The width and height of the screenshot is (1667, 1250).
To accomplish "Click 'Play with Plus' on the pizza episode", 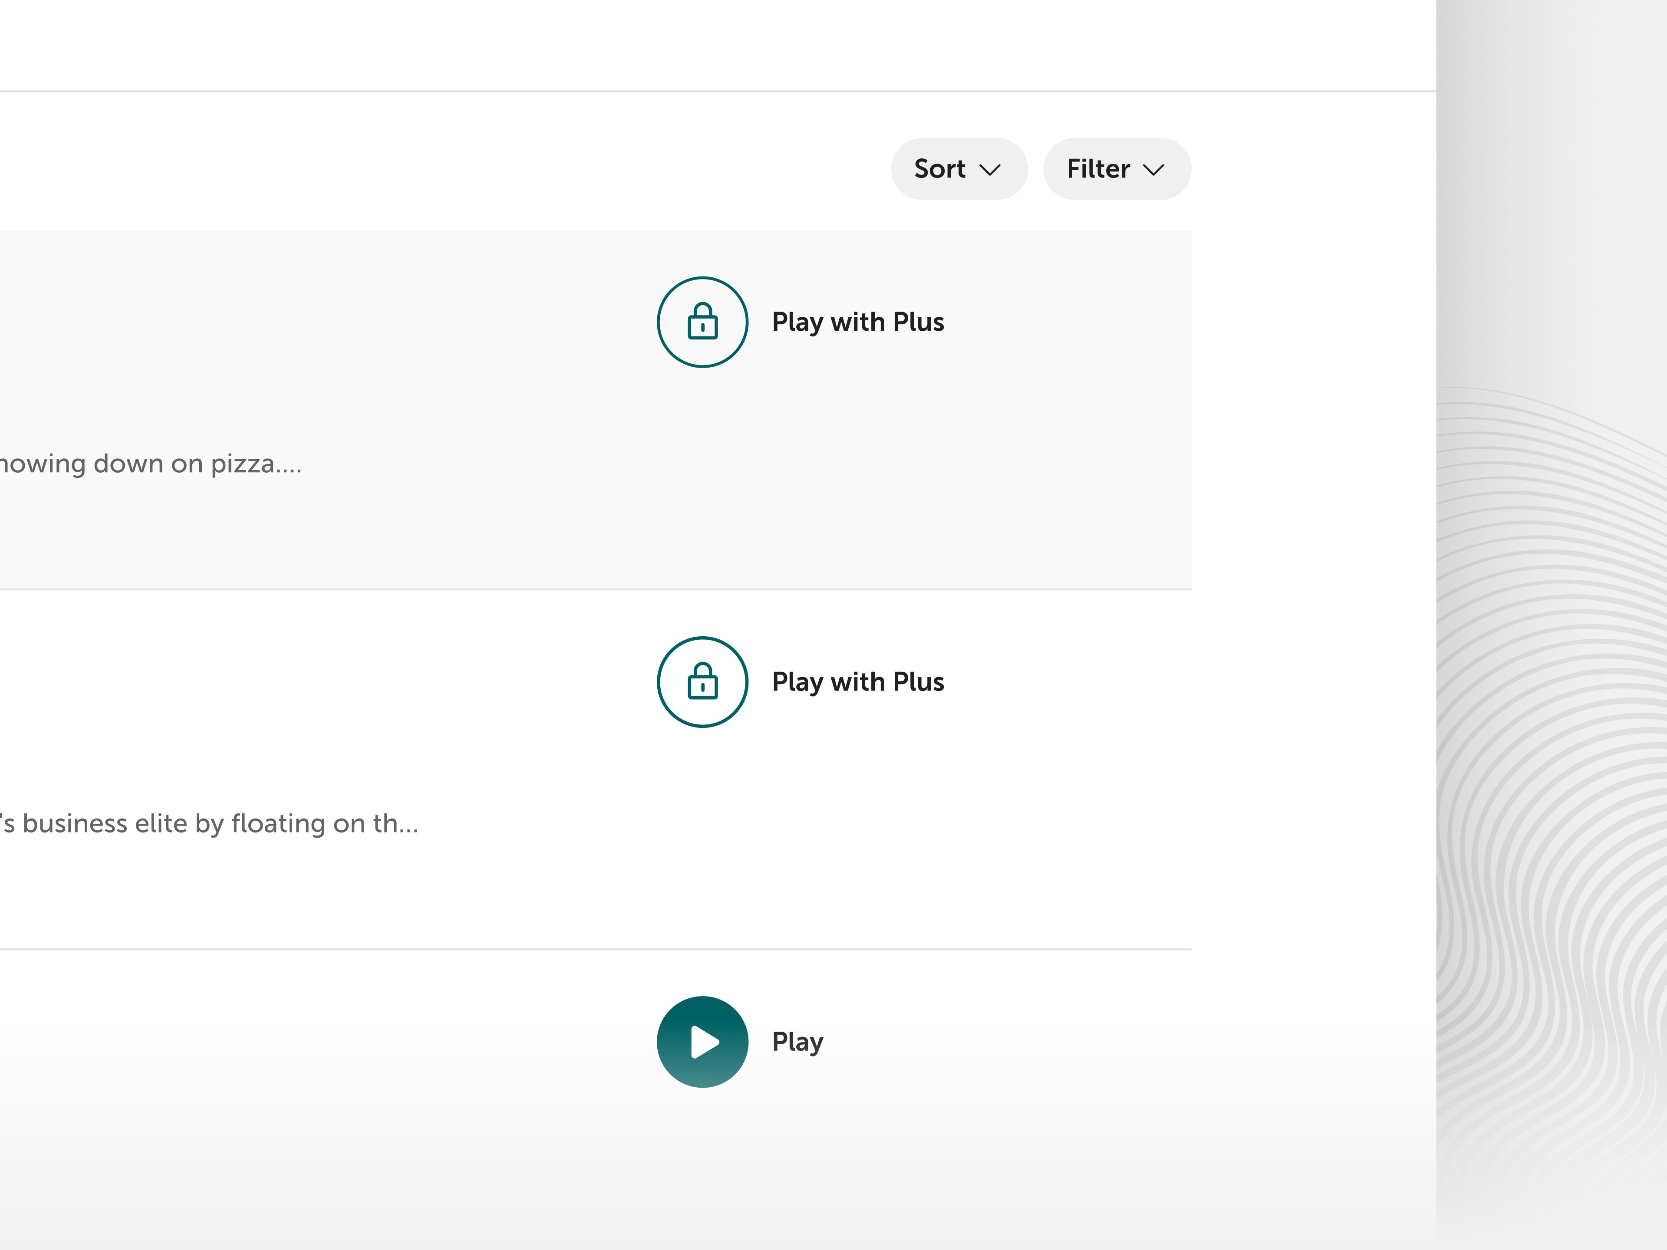I will tap(858, 322).
